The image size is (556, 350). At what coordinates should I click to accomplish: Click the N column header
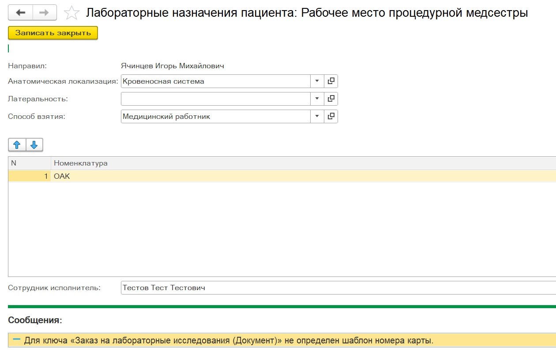29,163
